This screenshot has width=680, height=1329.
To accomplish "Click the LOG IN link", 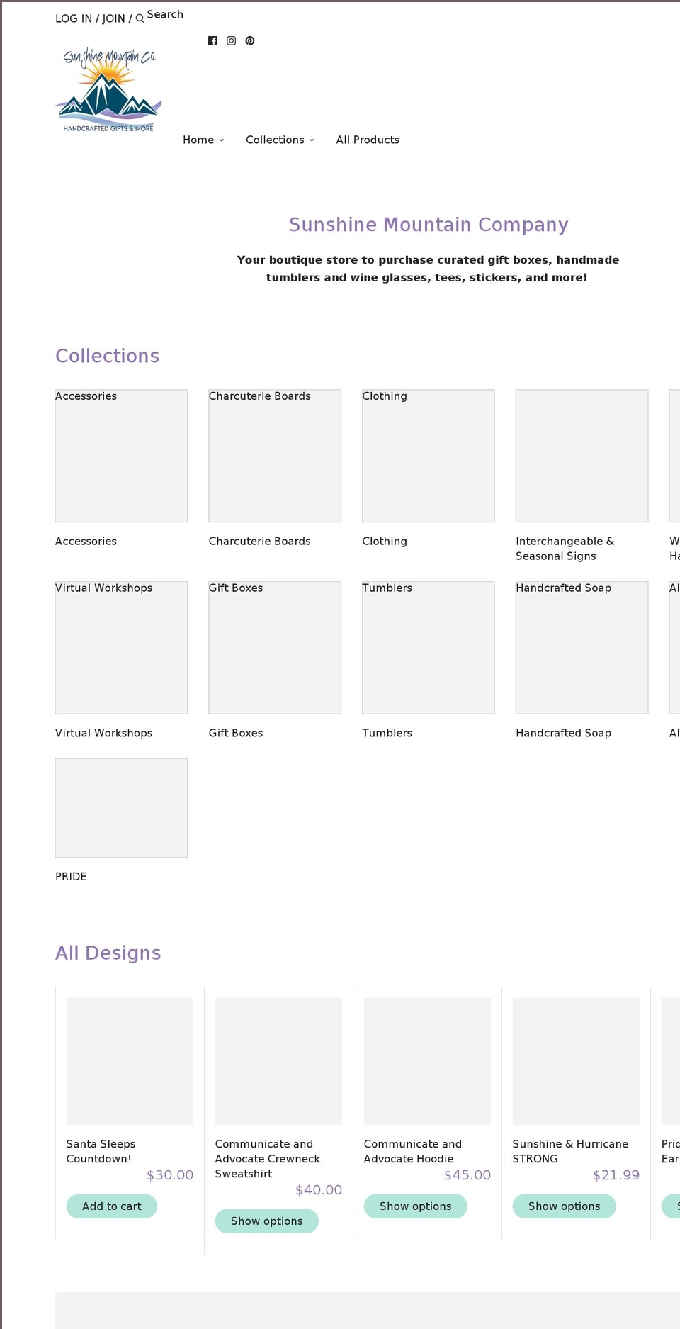I will coord(74,18).
